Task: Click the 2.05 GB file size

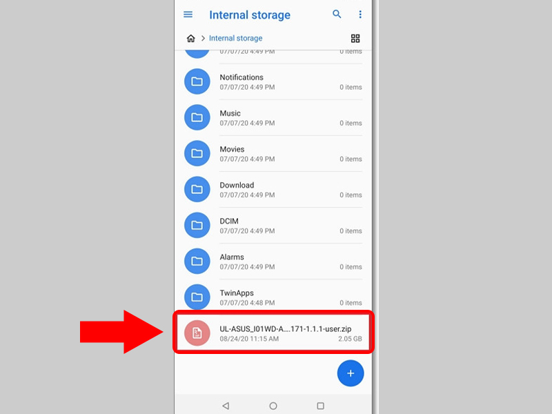Action: (350, 339)
